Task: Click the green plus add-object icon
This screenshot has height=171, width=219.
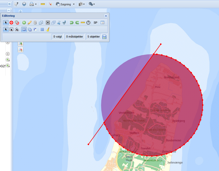Action: coord(24,23)
